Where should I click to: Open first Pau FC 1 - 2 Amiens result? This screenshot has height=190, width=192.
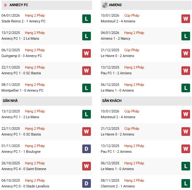tap(117, 73)
